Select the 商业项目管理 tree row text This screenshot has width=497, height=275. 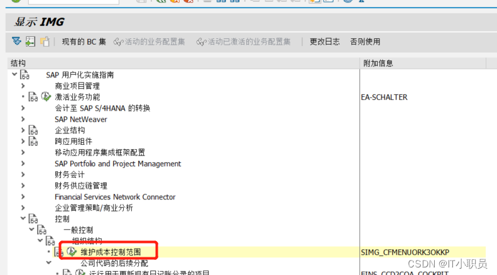77,86
